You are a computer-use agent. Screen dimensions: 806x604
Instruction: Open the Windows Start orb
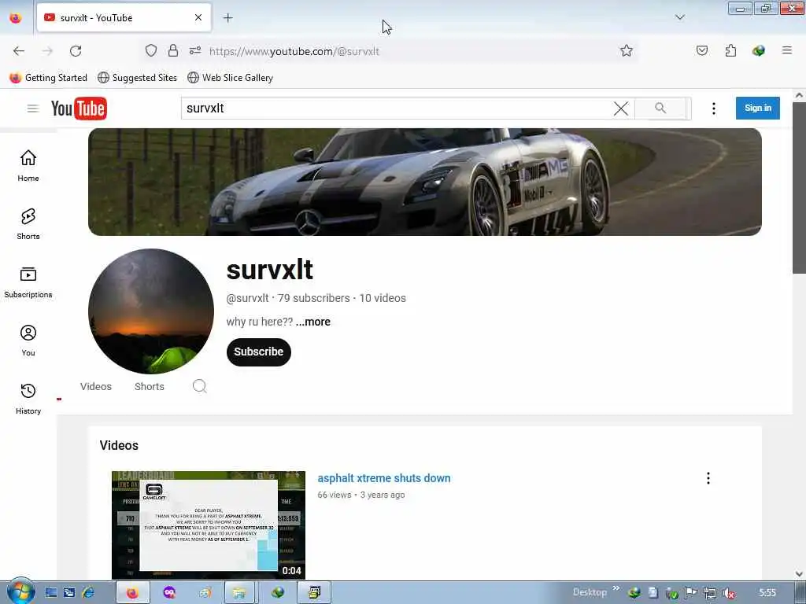pos(20,592)
